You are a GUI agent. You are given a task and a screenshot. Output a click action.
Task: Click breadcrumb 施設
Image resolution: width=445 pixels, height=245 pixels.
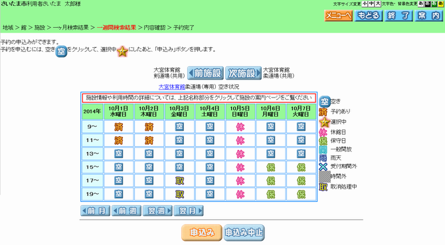pyautogui.click(x=40, y=27)
